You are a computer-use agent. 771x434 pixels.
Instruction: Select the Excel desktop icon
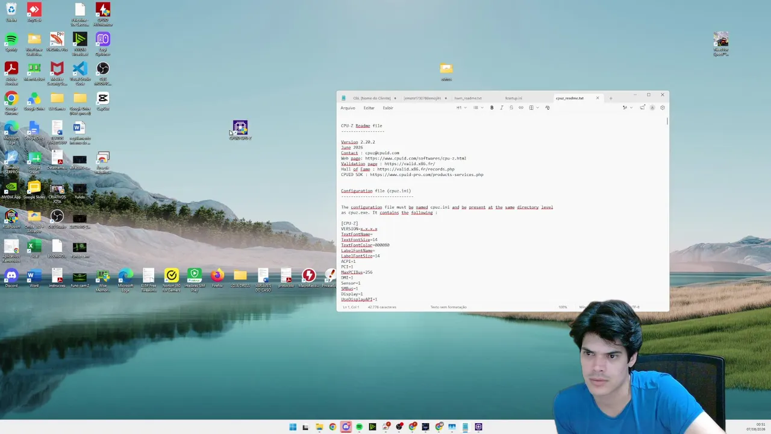click(34, 248)
